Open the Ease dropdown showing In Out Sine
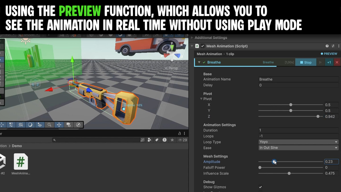 click(298, 148)
